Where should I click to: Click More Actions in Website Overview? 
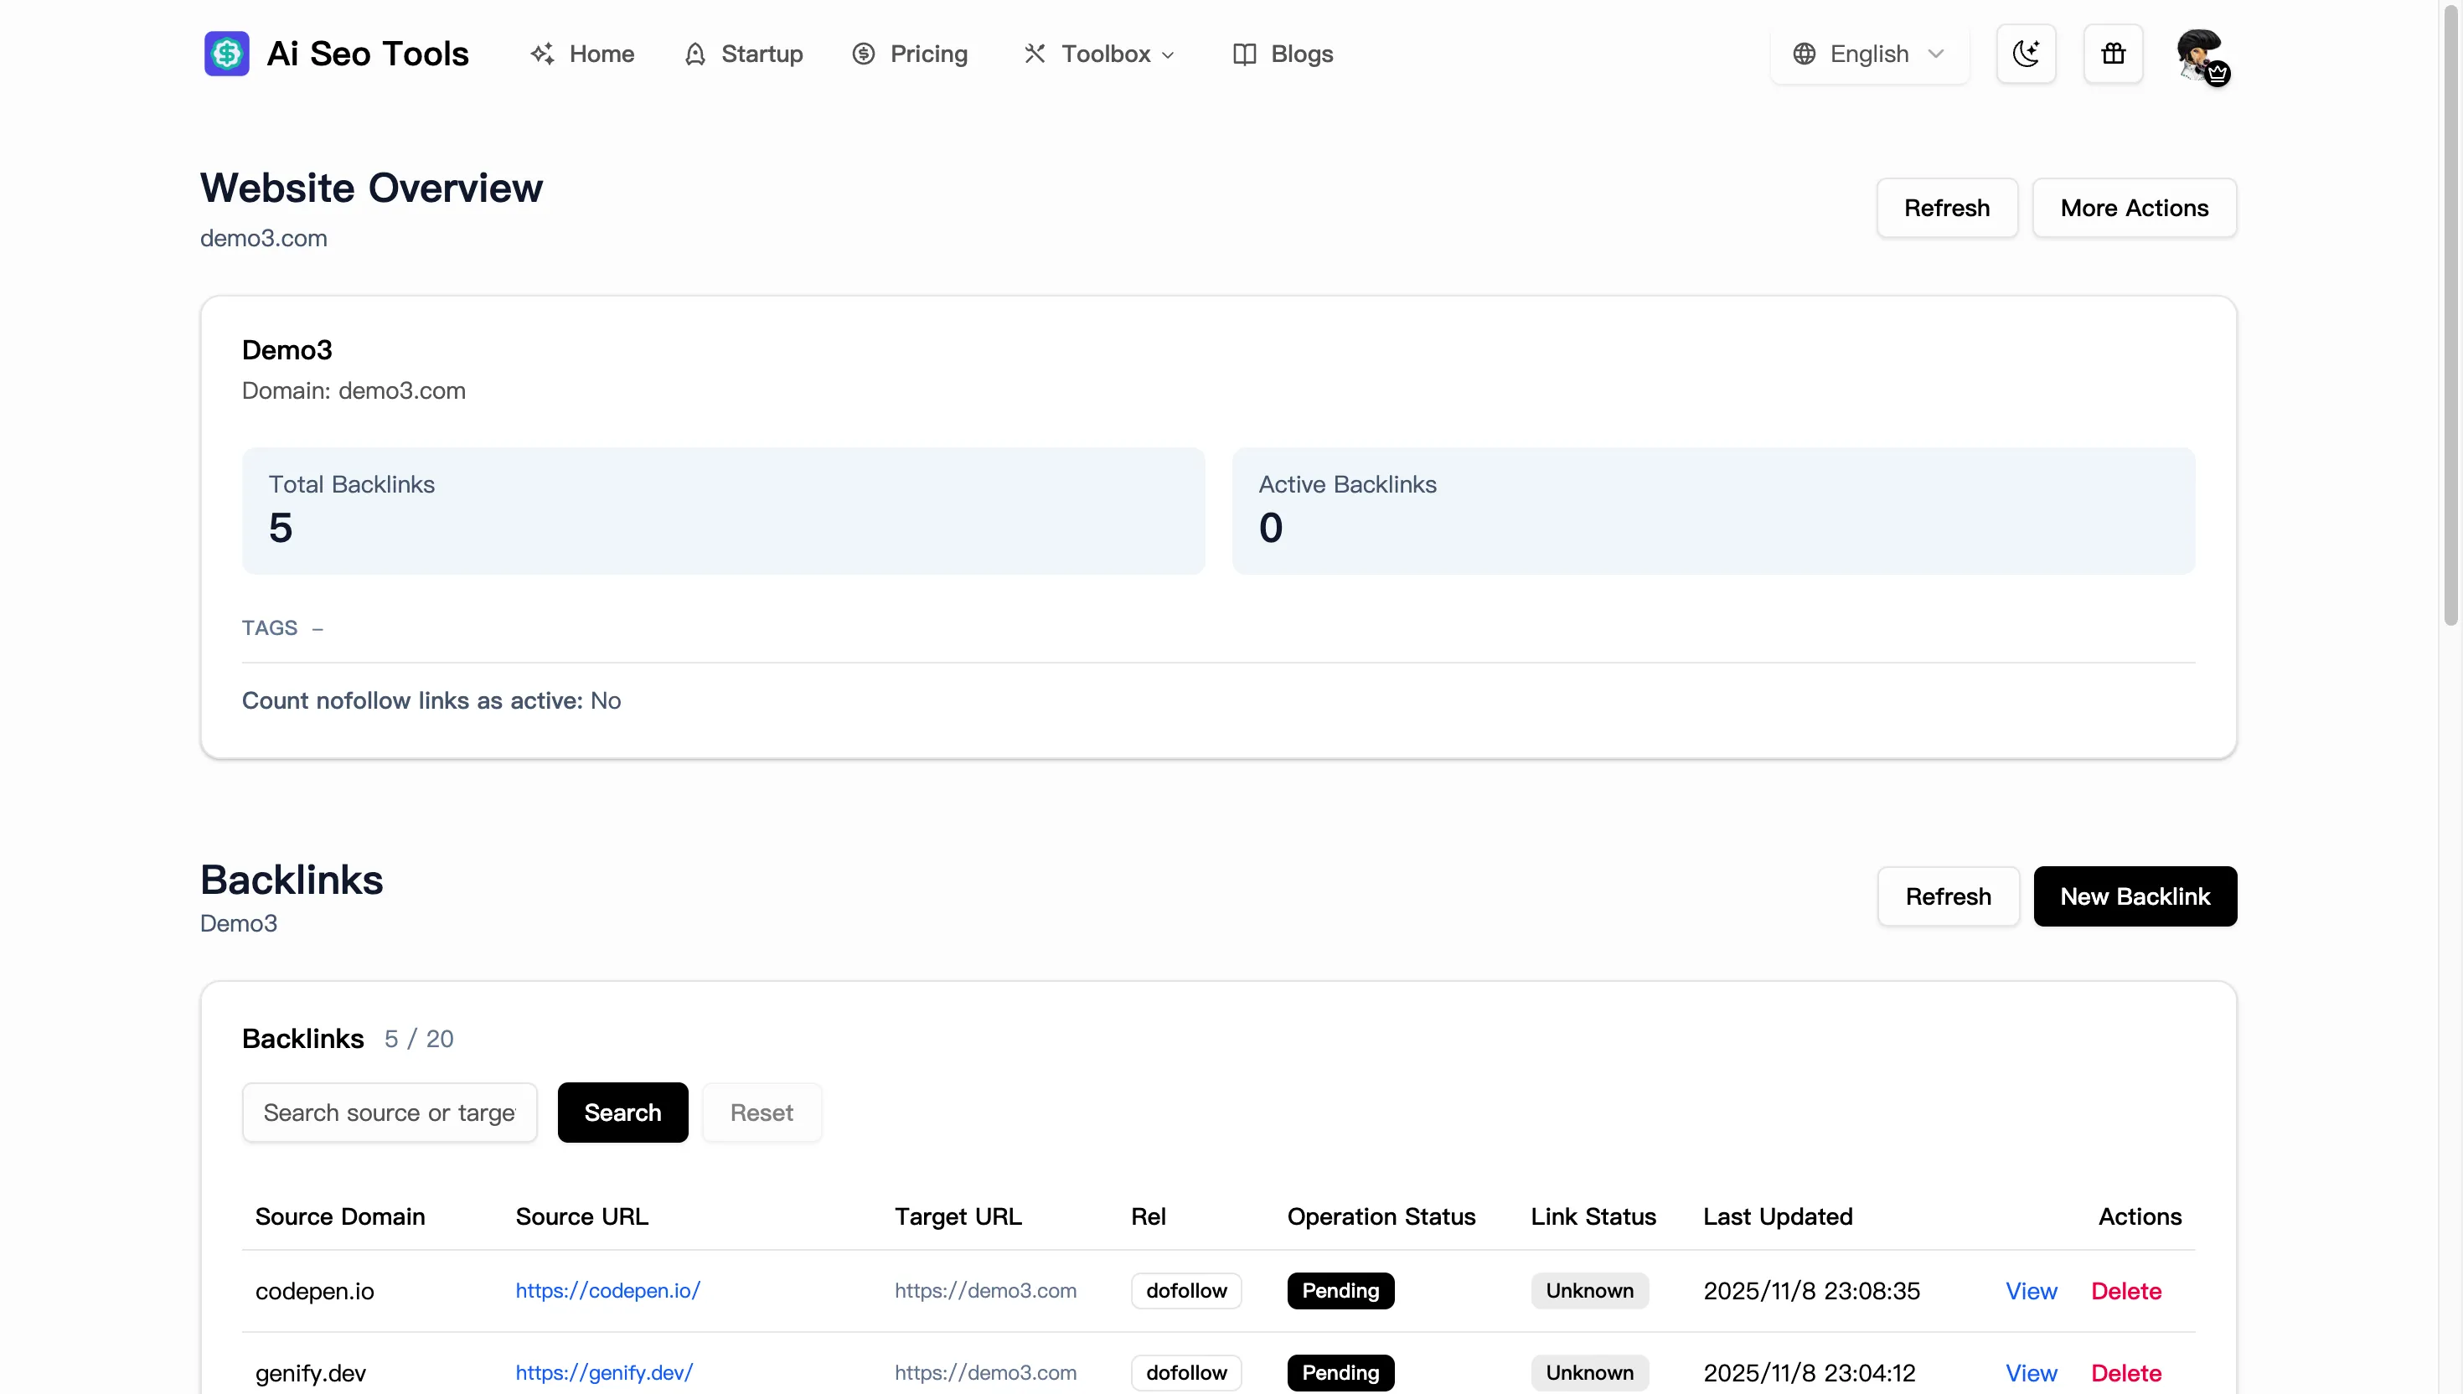[x=2134, y=208]
